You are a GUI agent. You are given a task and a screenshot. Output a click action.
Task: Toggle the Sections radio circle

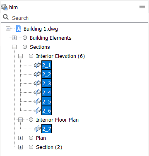tap(25, 47)
